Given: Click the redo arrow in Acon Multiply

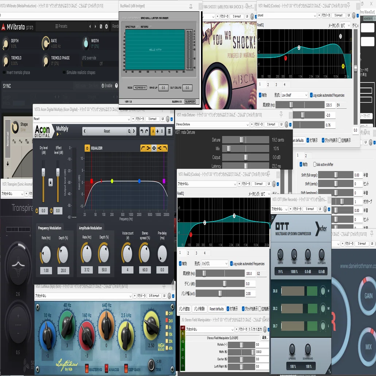Looking at the screenshot, I should (x=147, y=131).
